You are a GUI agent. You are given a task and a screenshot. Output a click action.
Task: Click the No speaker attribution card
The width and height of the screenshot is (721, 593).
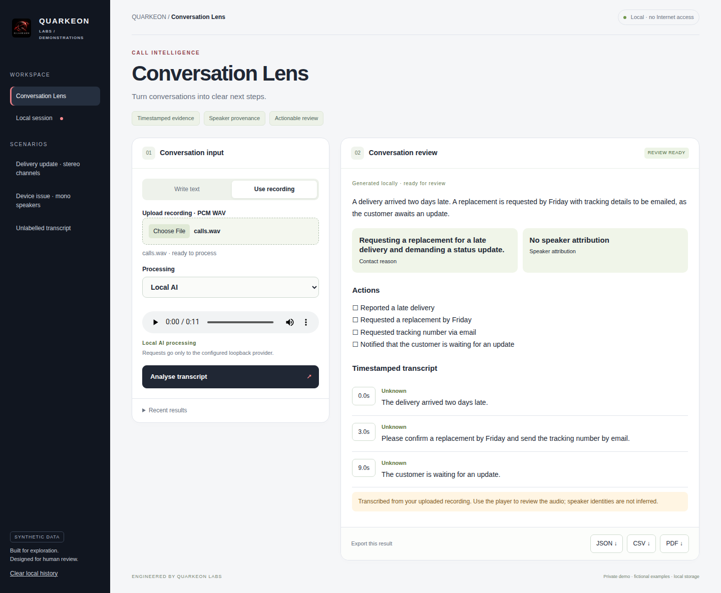[605, 250]
